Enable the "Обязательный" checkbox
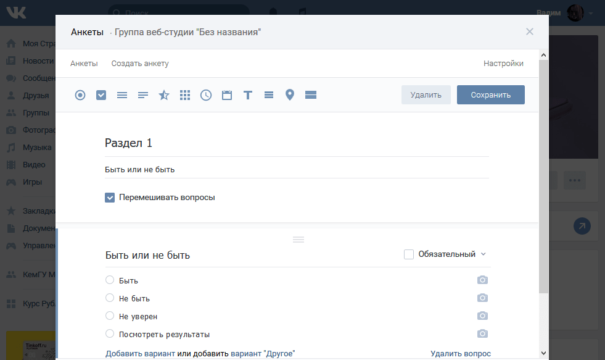Screen dimensions: 605x360 tap(409, 254)
